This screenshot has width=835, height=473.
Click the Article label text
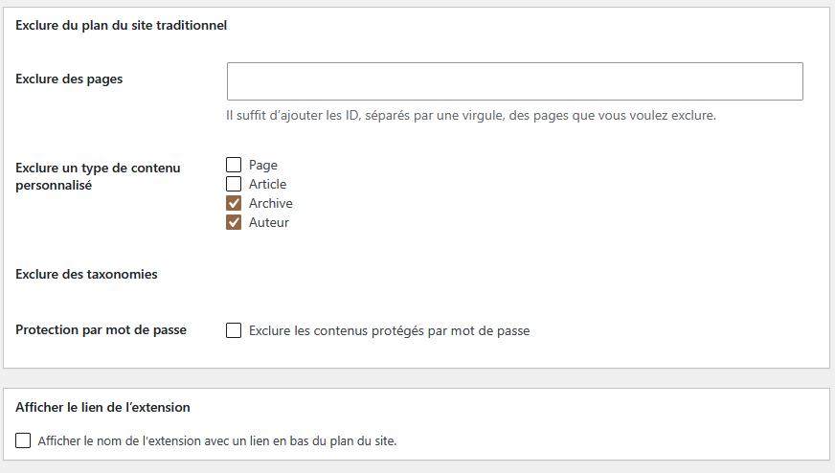pos(267,184)
